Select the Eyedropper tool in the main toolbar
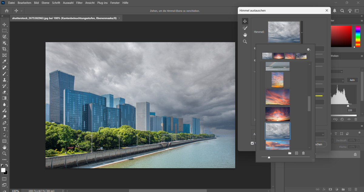364x192 pixels. tap(4, 61)
